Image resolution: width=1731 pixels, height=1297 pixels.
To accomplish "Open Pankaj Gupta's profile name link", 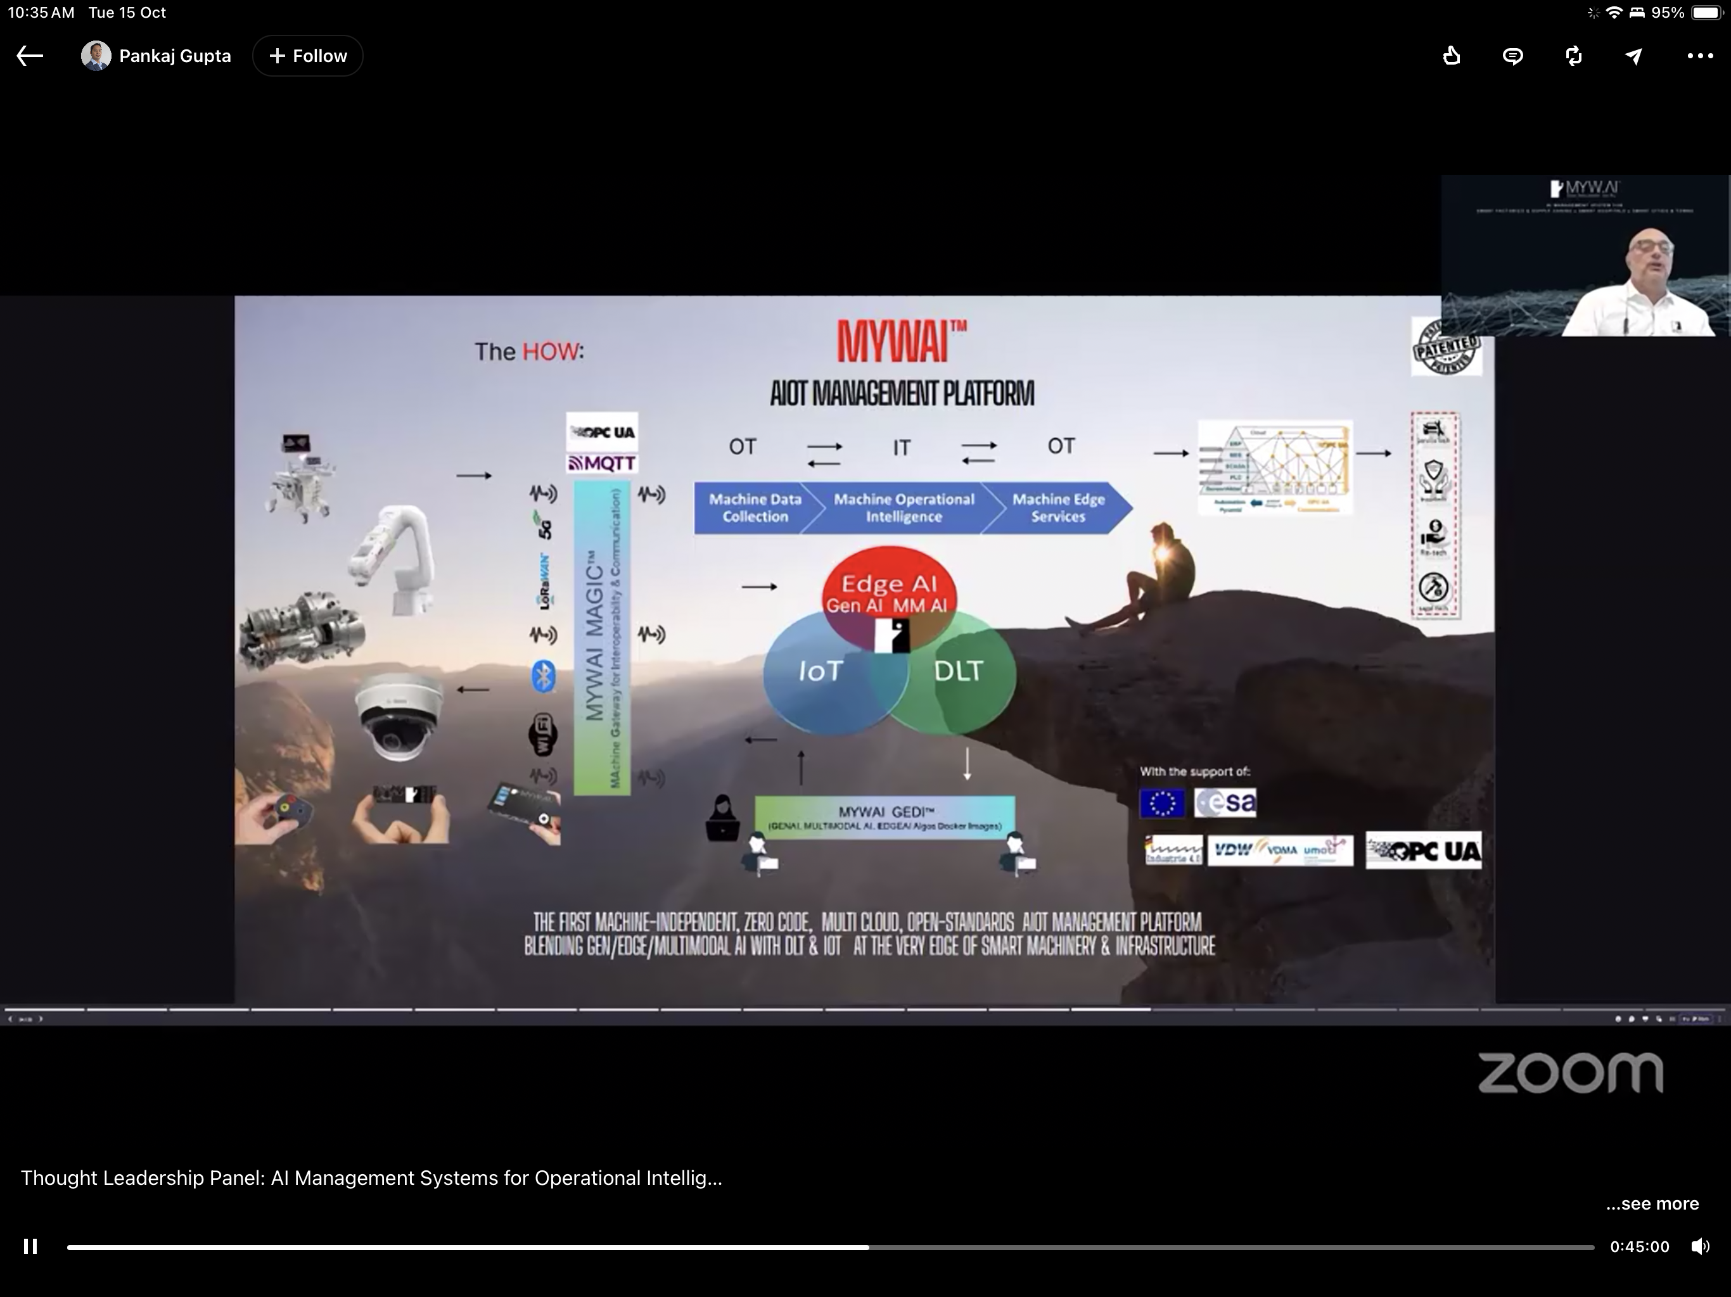I will 174,56.
